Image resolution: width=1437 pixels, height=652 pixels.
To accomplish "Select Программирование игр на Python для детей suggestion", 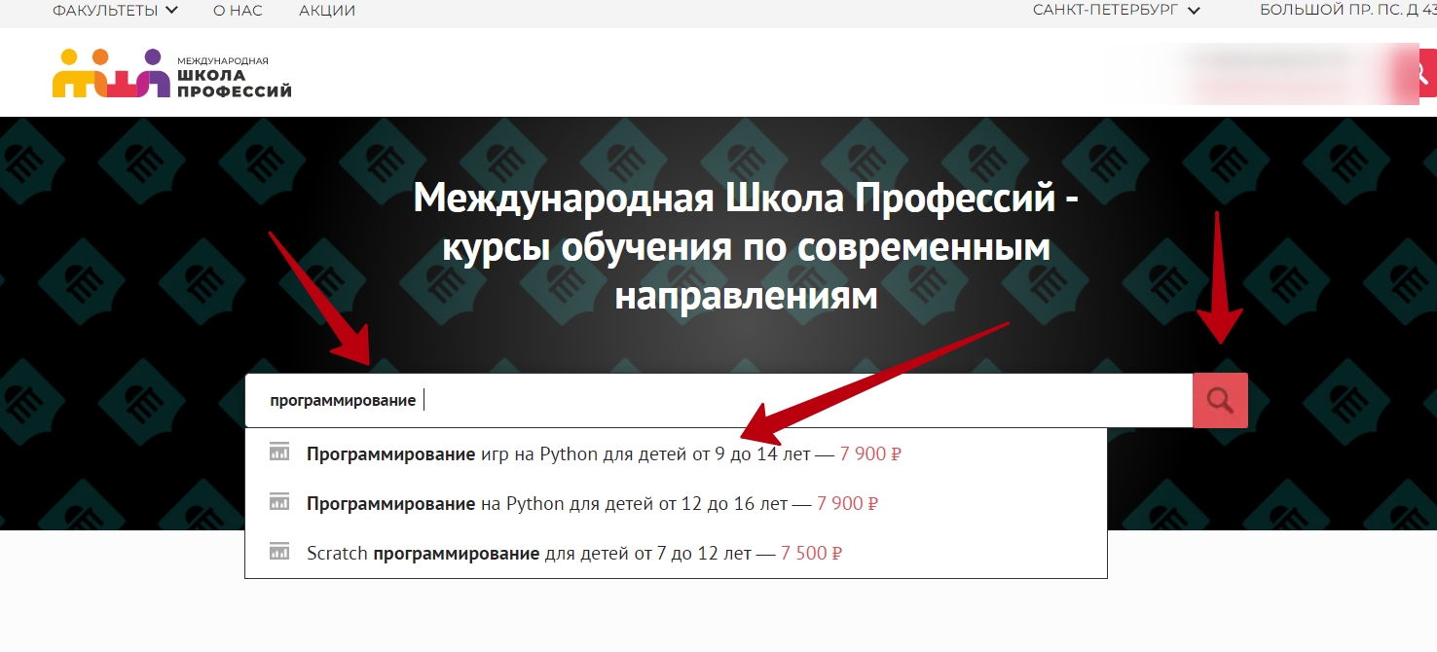I will (676, 453).
